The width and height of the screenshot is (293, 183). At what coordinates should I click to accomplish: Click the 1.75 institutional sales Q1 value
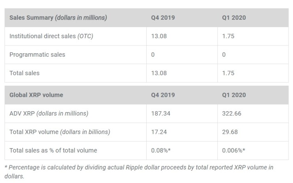coord(228,36)
